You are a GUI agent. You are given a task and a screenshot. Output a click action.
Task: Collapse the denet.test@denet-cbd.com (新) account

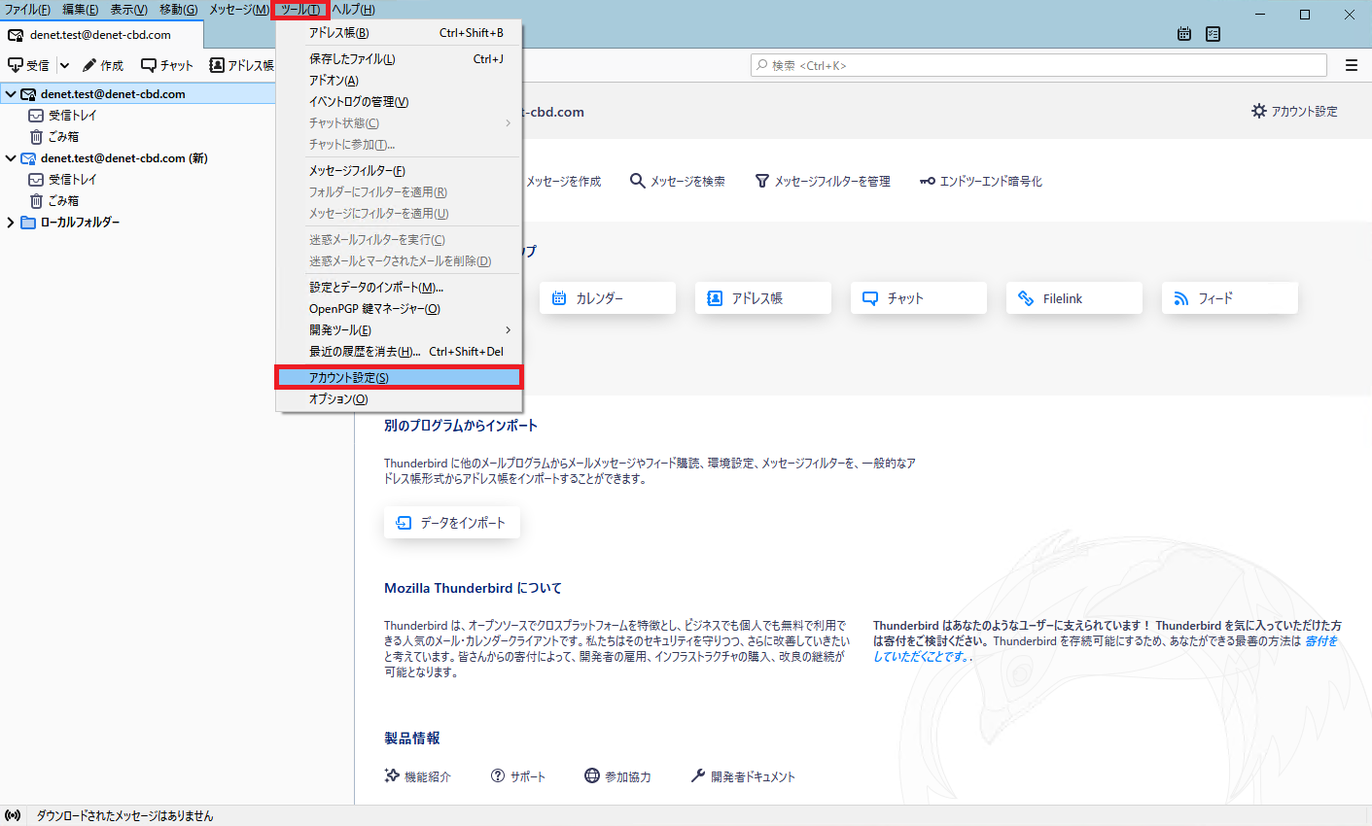11,158
